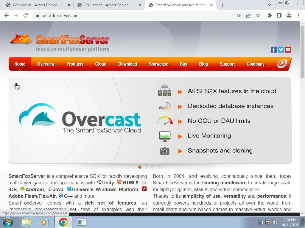305x228 pixels.
Task: Open the Showcase menu item
Action: (158, 64)
